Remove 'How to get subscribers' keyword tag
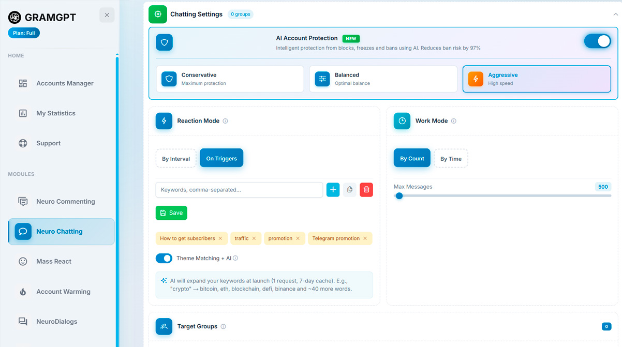This screenshot has height=347, width=622. point(220,238)
